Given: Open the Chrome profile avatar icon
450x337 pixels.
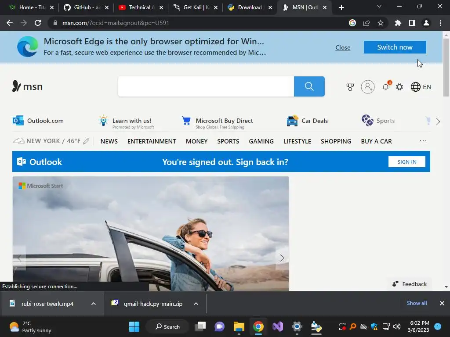Looking at the screenshot, I should click(426, 23).
